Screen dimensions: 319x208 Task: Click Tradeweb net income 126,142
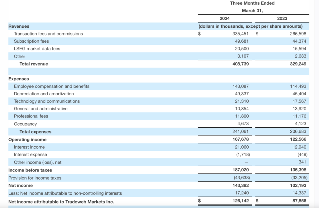240,201
